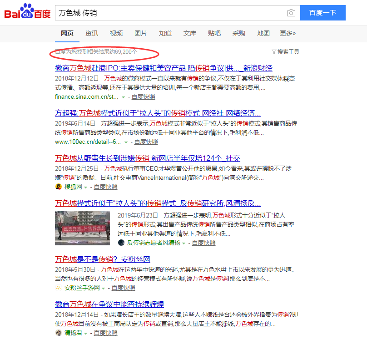This screenshot has width=367, height=345.
Task: Open result 万色城是不是传销?_安粉丝网
Action: [x=103, y=259]
